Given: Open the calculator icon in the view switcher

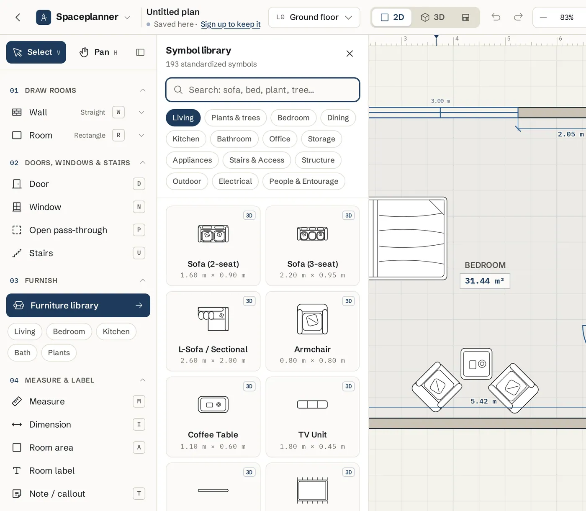Looking at the screenshot, I should [x=465, y=17].
